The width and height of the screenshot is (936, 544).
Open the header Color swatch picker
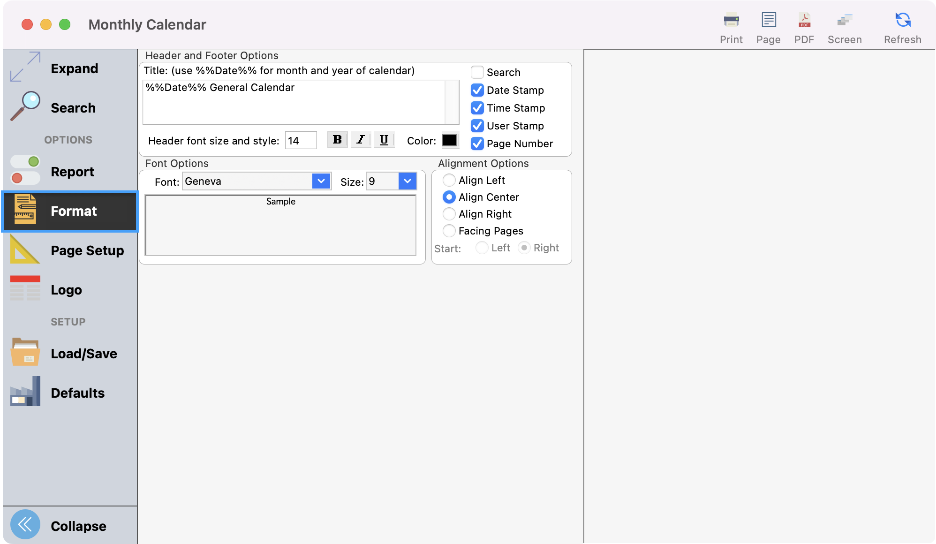click(449, 140)
